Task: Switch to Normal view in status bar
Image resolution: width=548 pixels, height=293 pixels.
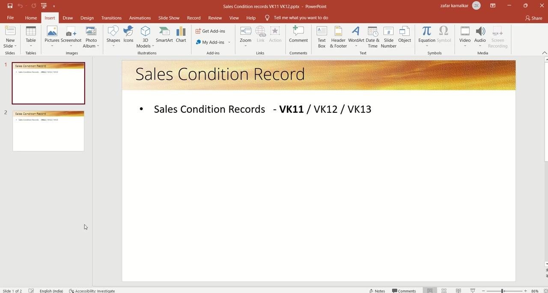Action: (x=430, y=291)
